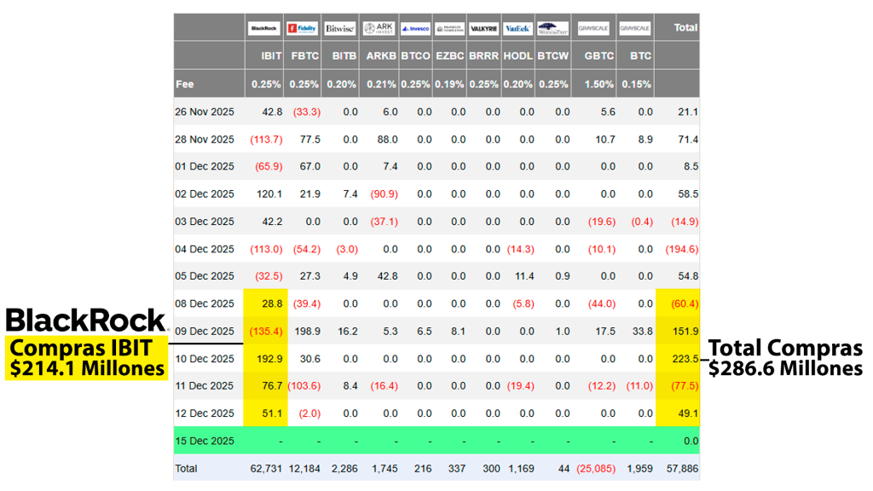Click the Grayscale logo above GBTC
Image resolution: width=873 pixels, height=491 pixels.
(x=593, y=28)
